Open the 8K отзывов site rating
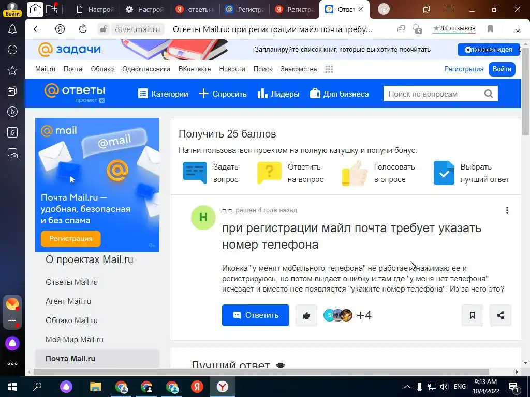 (x=454, y=29)
